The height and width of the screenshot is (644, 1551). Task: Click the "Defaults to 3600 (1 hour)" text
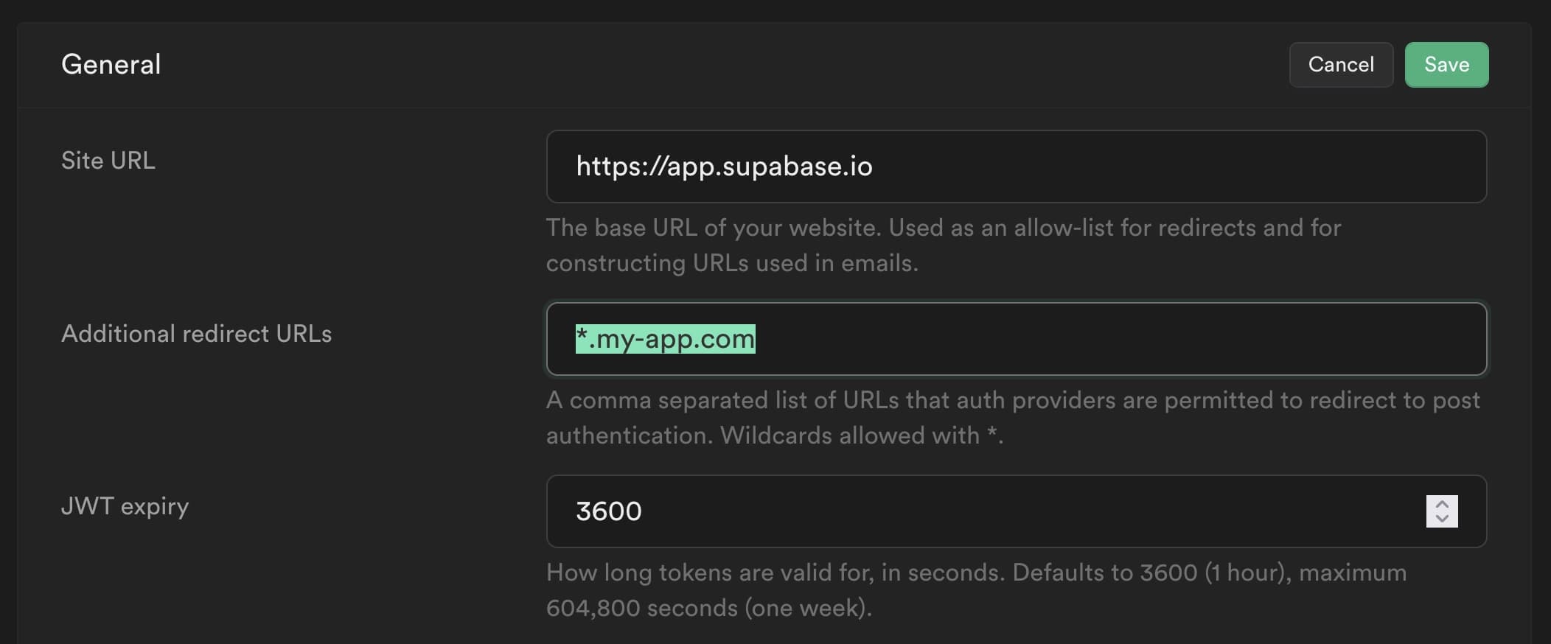(1150, 573)
